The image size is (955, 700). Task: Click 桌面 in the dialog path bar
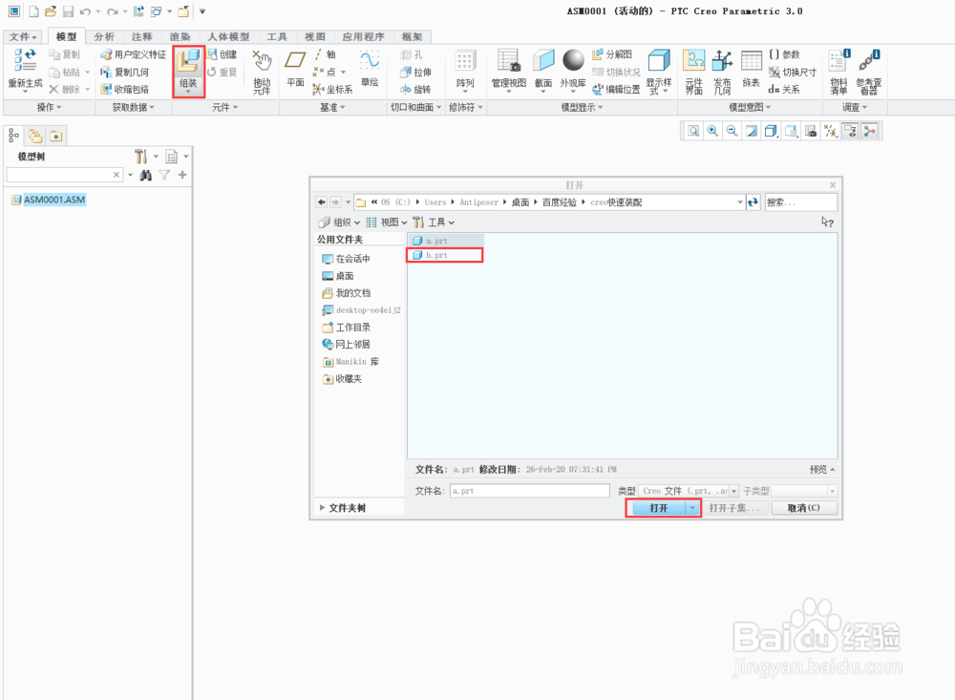520,202
